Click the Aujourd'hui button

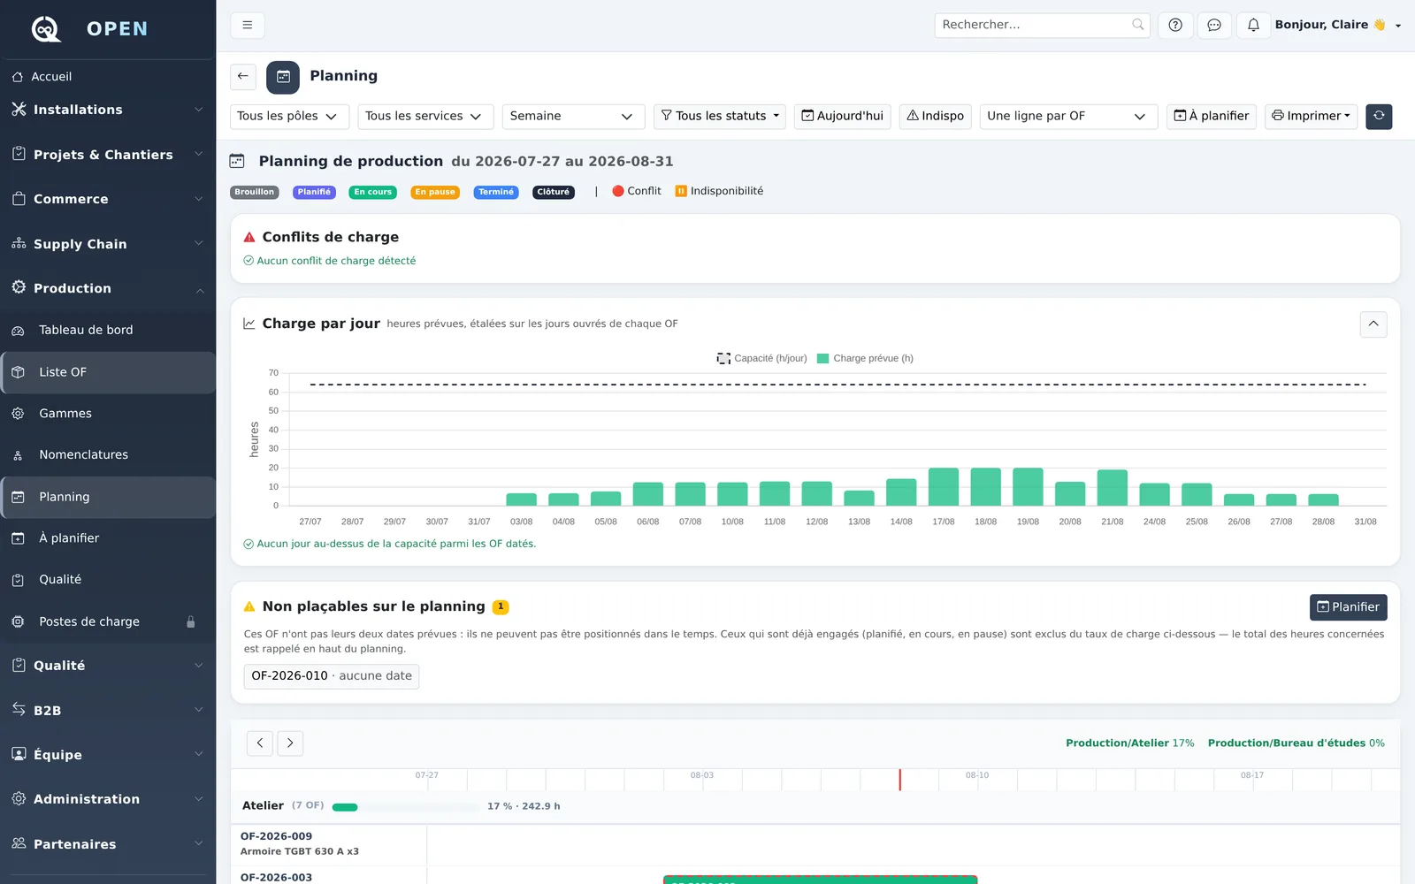point(843,116)
